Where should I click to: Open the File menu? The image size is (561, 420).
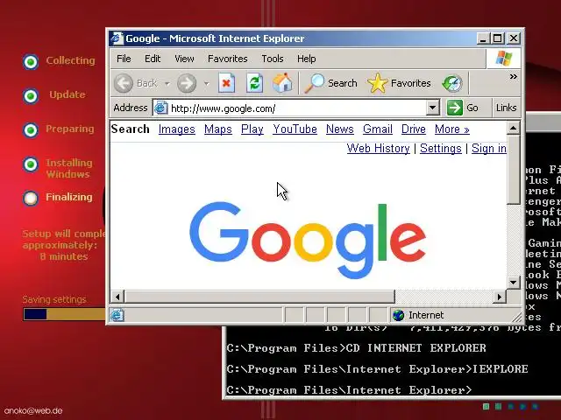tap(124, 59)
